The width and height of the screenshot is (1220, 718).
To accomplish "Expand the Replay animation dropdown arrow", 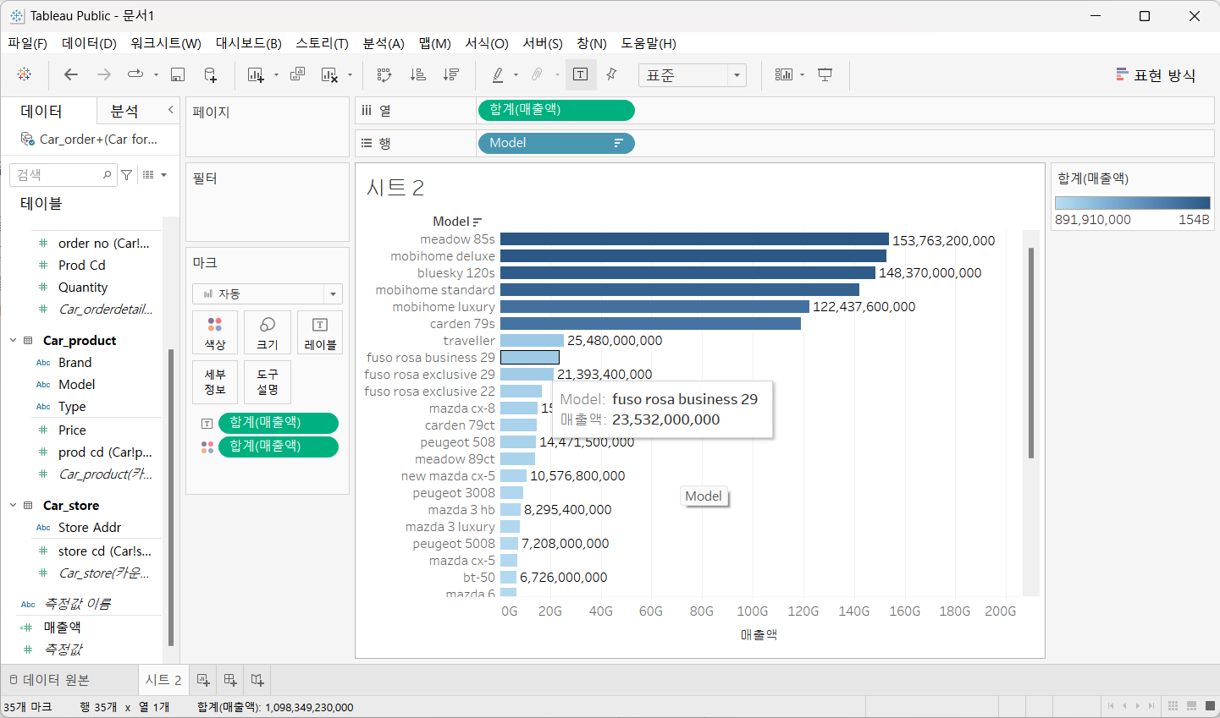I will point(156,75).
